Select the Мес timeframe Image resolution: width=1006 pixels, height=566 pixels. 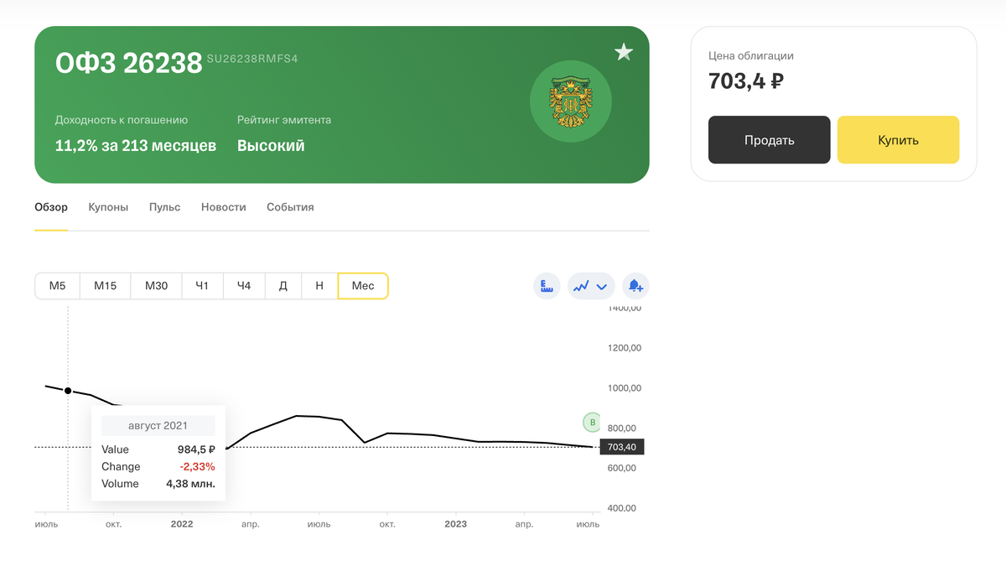363,286
